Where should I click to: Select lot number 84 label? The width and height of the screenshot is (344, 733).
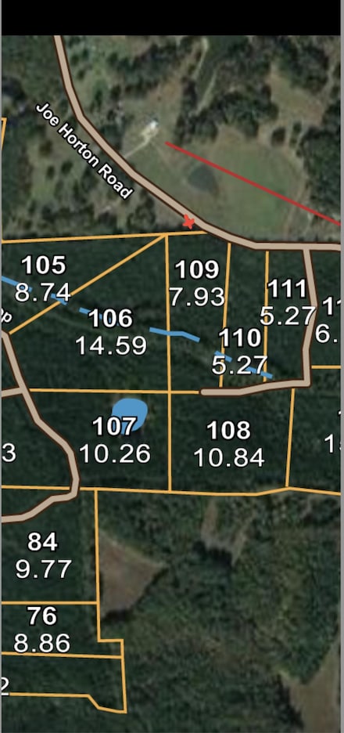point(42,542)
